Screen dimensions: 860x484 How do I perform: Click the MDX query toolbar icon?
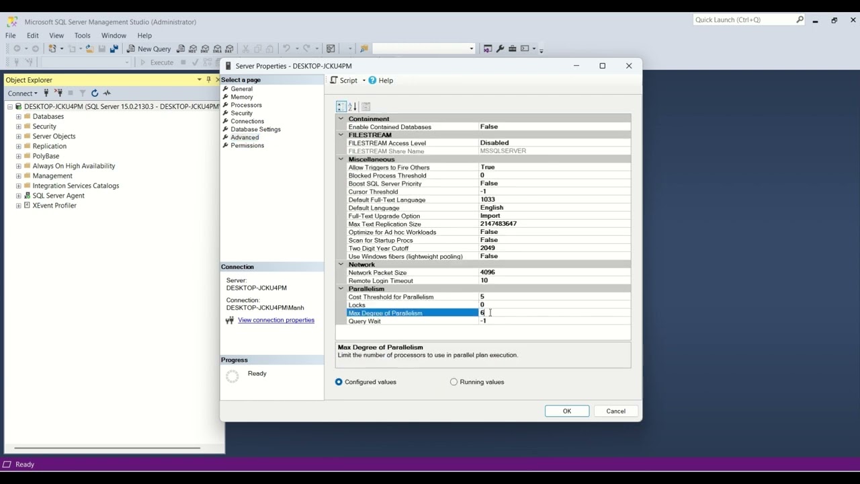tap(193, 48)
